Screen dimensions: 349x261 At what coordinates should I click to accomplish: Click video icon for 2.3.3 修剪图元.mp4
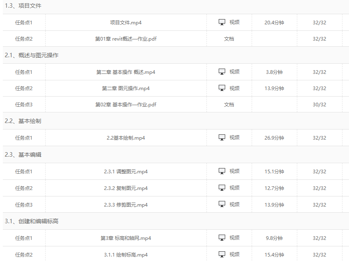pyautogui.click(x=222, y=204)
